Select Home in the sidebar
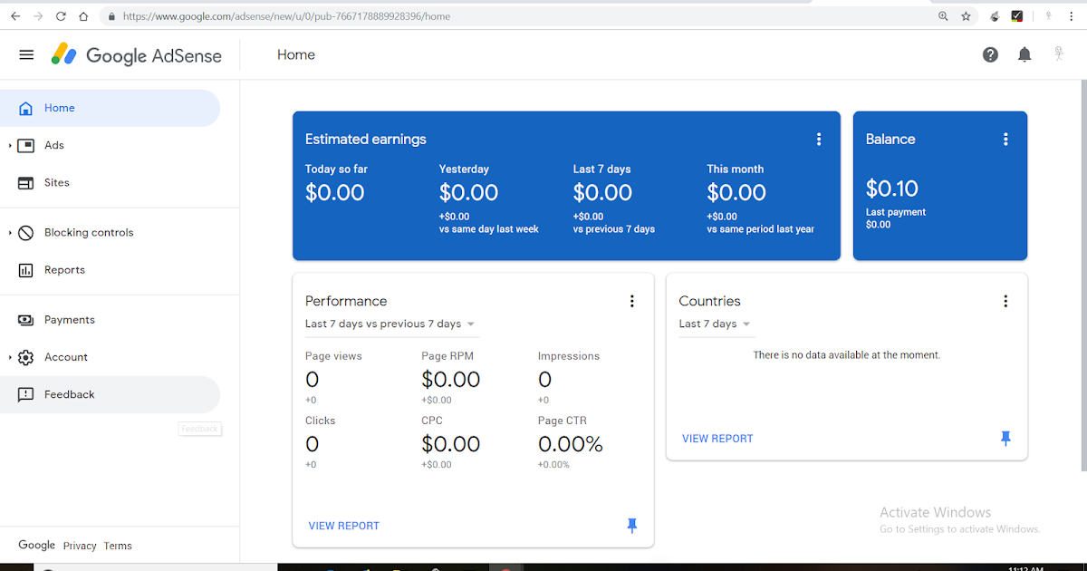This screenshot has height=571, width=1087. click(59, 107)
